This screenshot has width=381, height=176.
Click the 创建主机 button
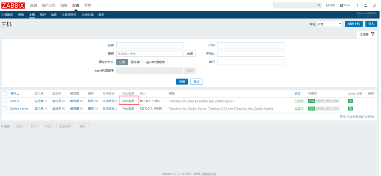(x=354, y=24)
